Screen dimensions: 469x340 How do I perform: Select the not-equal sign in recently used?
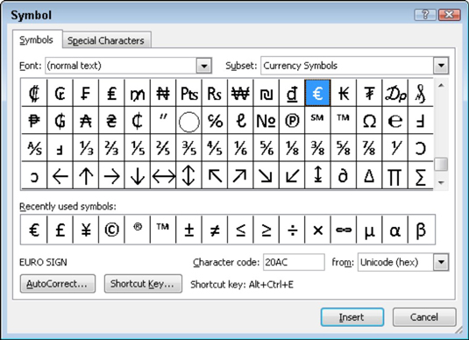[215, 230]
